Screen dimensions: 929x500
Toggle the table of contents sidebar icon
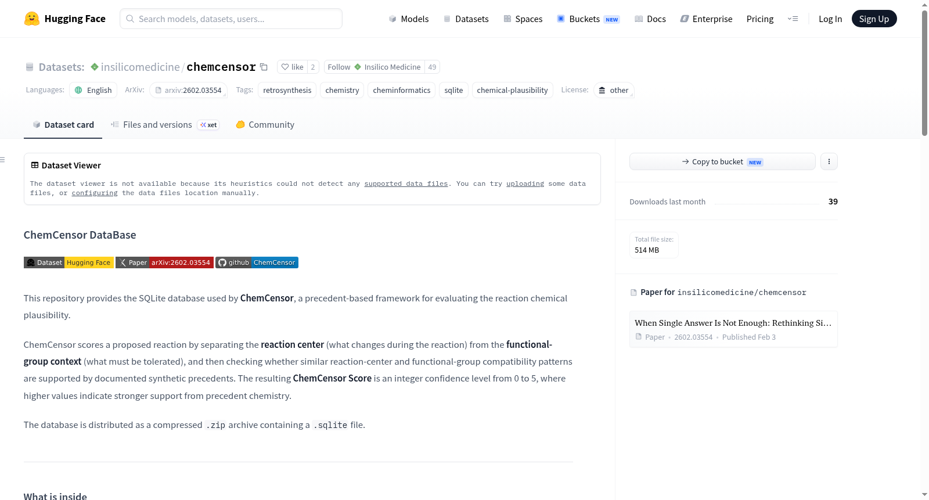pyautogui.click(x=3, y=160)
